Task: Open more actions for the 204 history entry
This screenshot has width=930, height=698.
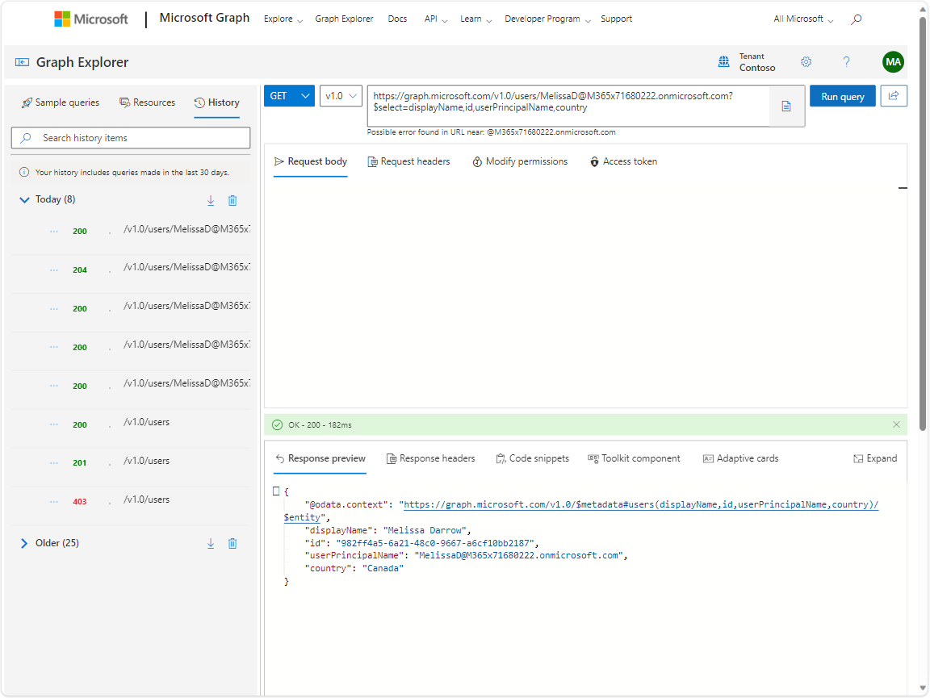Action: 54,270
